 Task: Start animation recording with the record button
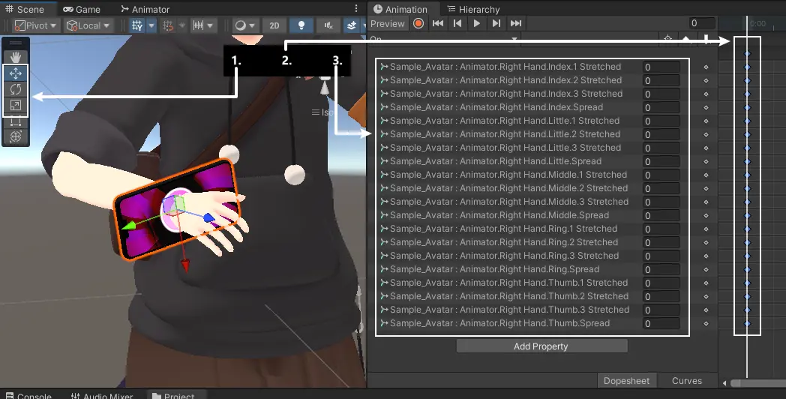(418, 23)
